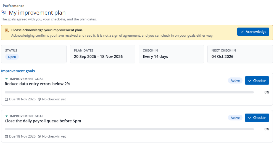Click the data entry errors progress bar
The height and width of the screenshot is (148, 274).
coord(129,92)
